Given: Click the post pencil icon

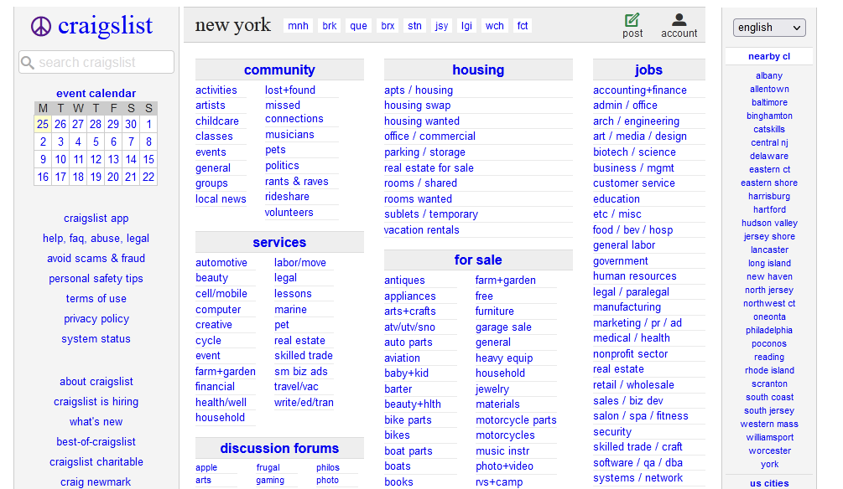Looking at the screenshot, I should click(x=632, y=20).
